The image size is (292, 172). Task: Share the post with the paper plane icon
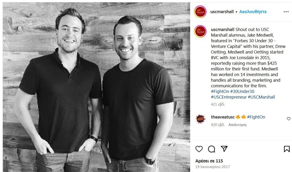224,149
